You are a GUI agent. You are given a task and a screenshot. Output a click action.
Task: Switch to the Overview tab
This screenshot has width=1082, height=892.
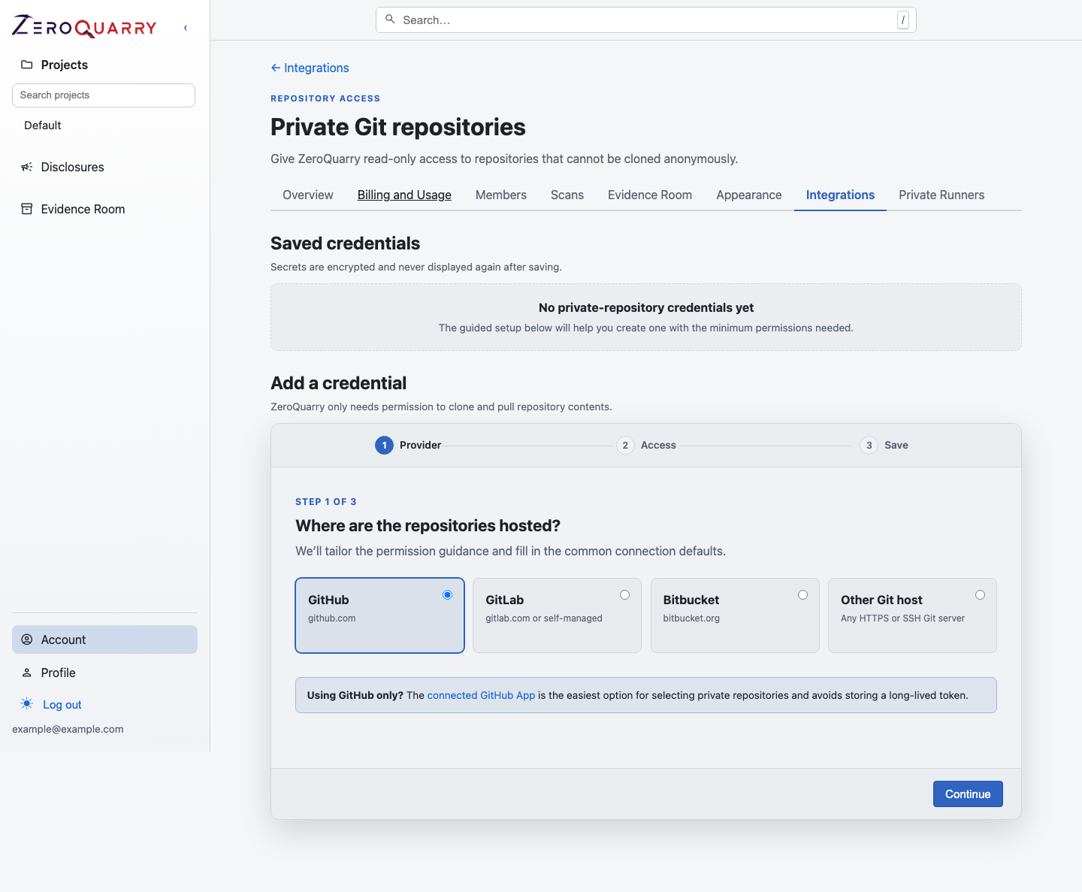coord(308,195)
